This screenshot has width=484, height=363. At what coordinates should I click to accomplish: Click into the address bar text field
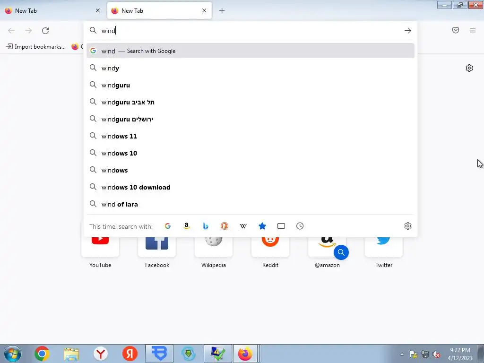click(250, 31)
